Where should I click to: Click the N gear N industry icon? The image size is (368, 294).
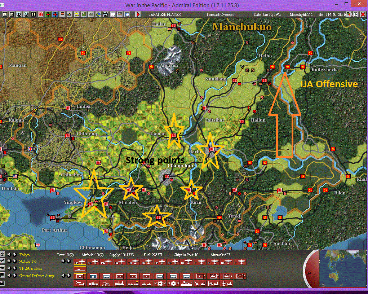[x=160, y=284]
